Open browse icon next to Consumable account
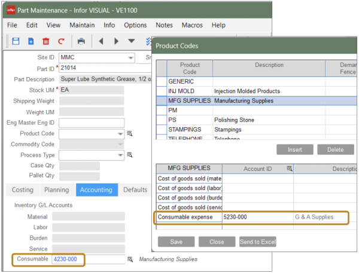Viewport: 359px width, 273px height. coord(130,259)
